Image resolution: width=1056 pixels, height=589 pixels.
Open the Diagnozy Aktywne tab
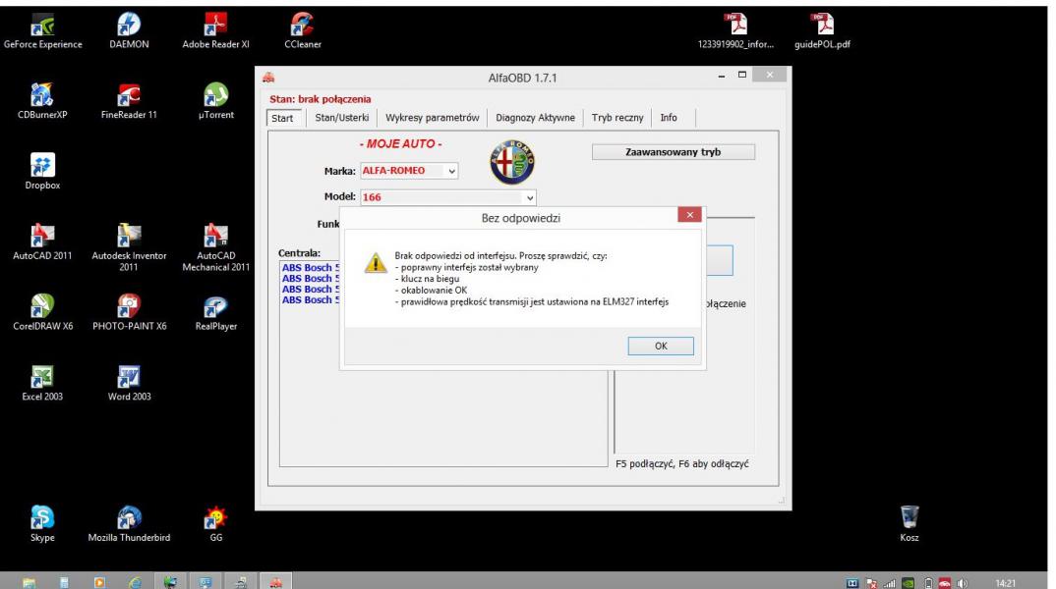536,118
